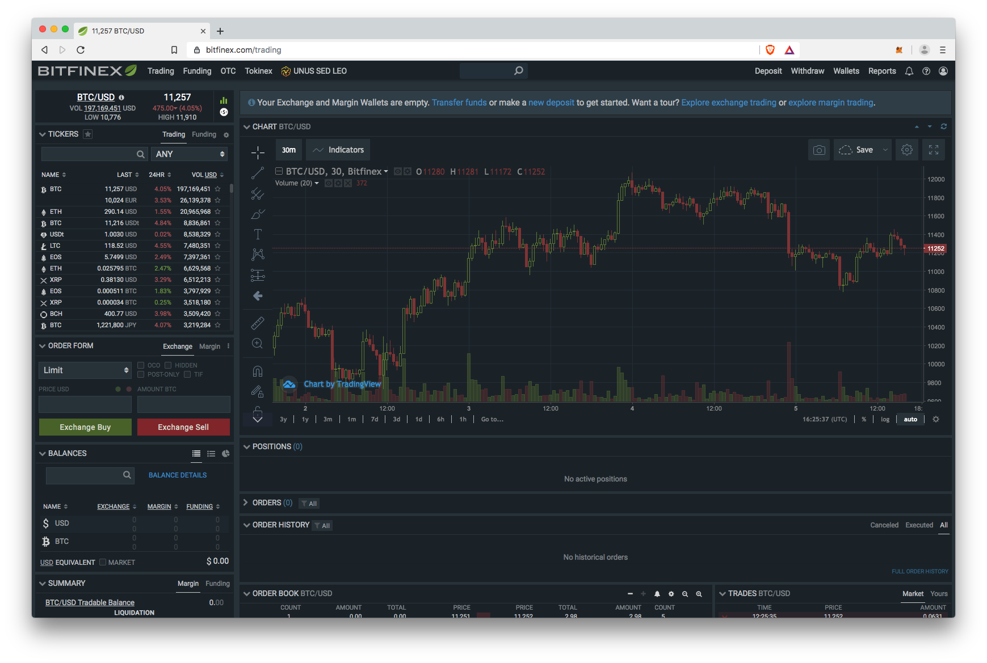
Task: Select the text annotation tool
Action: click(x=258, y=234)
